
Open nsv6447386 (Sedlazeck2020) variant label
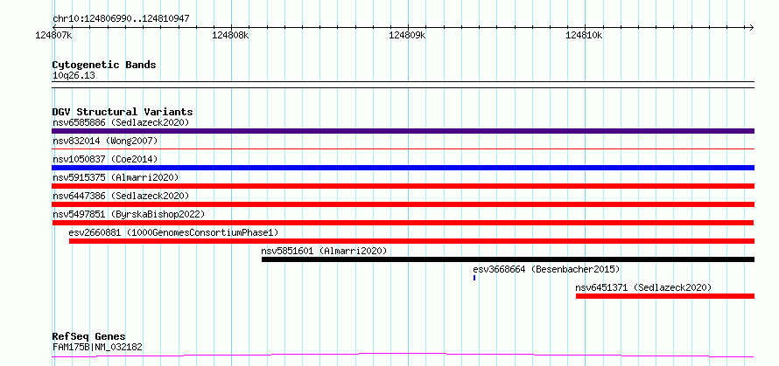coord(121,196)
